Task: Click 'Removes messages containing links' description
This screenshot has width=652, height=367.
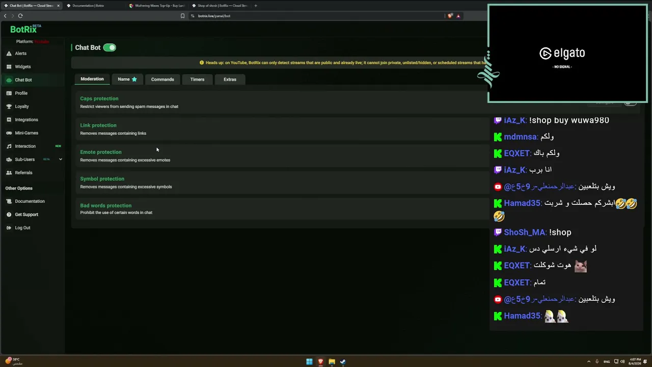Action: pos(113,134)
